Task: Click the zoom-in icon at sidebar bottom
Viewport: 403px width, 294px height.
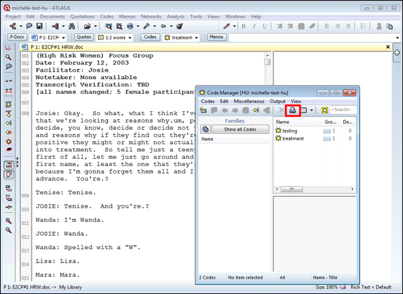Action: (x=8, y=220)
